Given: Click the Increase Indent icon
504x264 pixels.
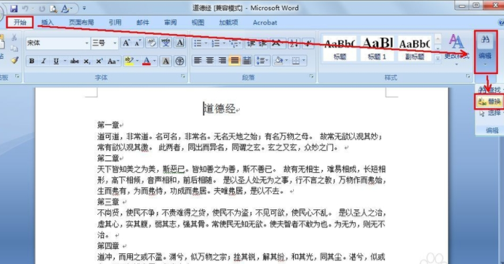Looking at the screenshot, I should coord(262,43).
